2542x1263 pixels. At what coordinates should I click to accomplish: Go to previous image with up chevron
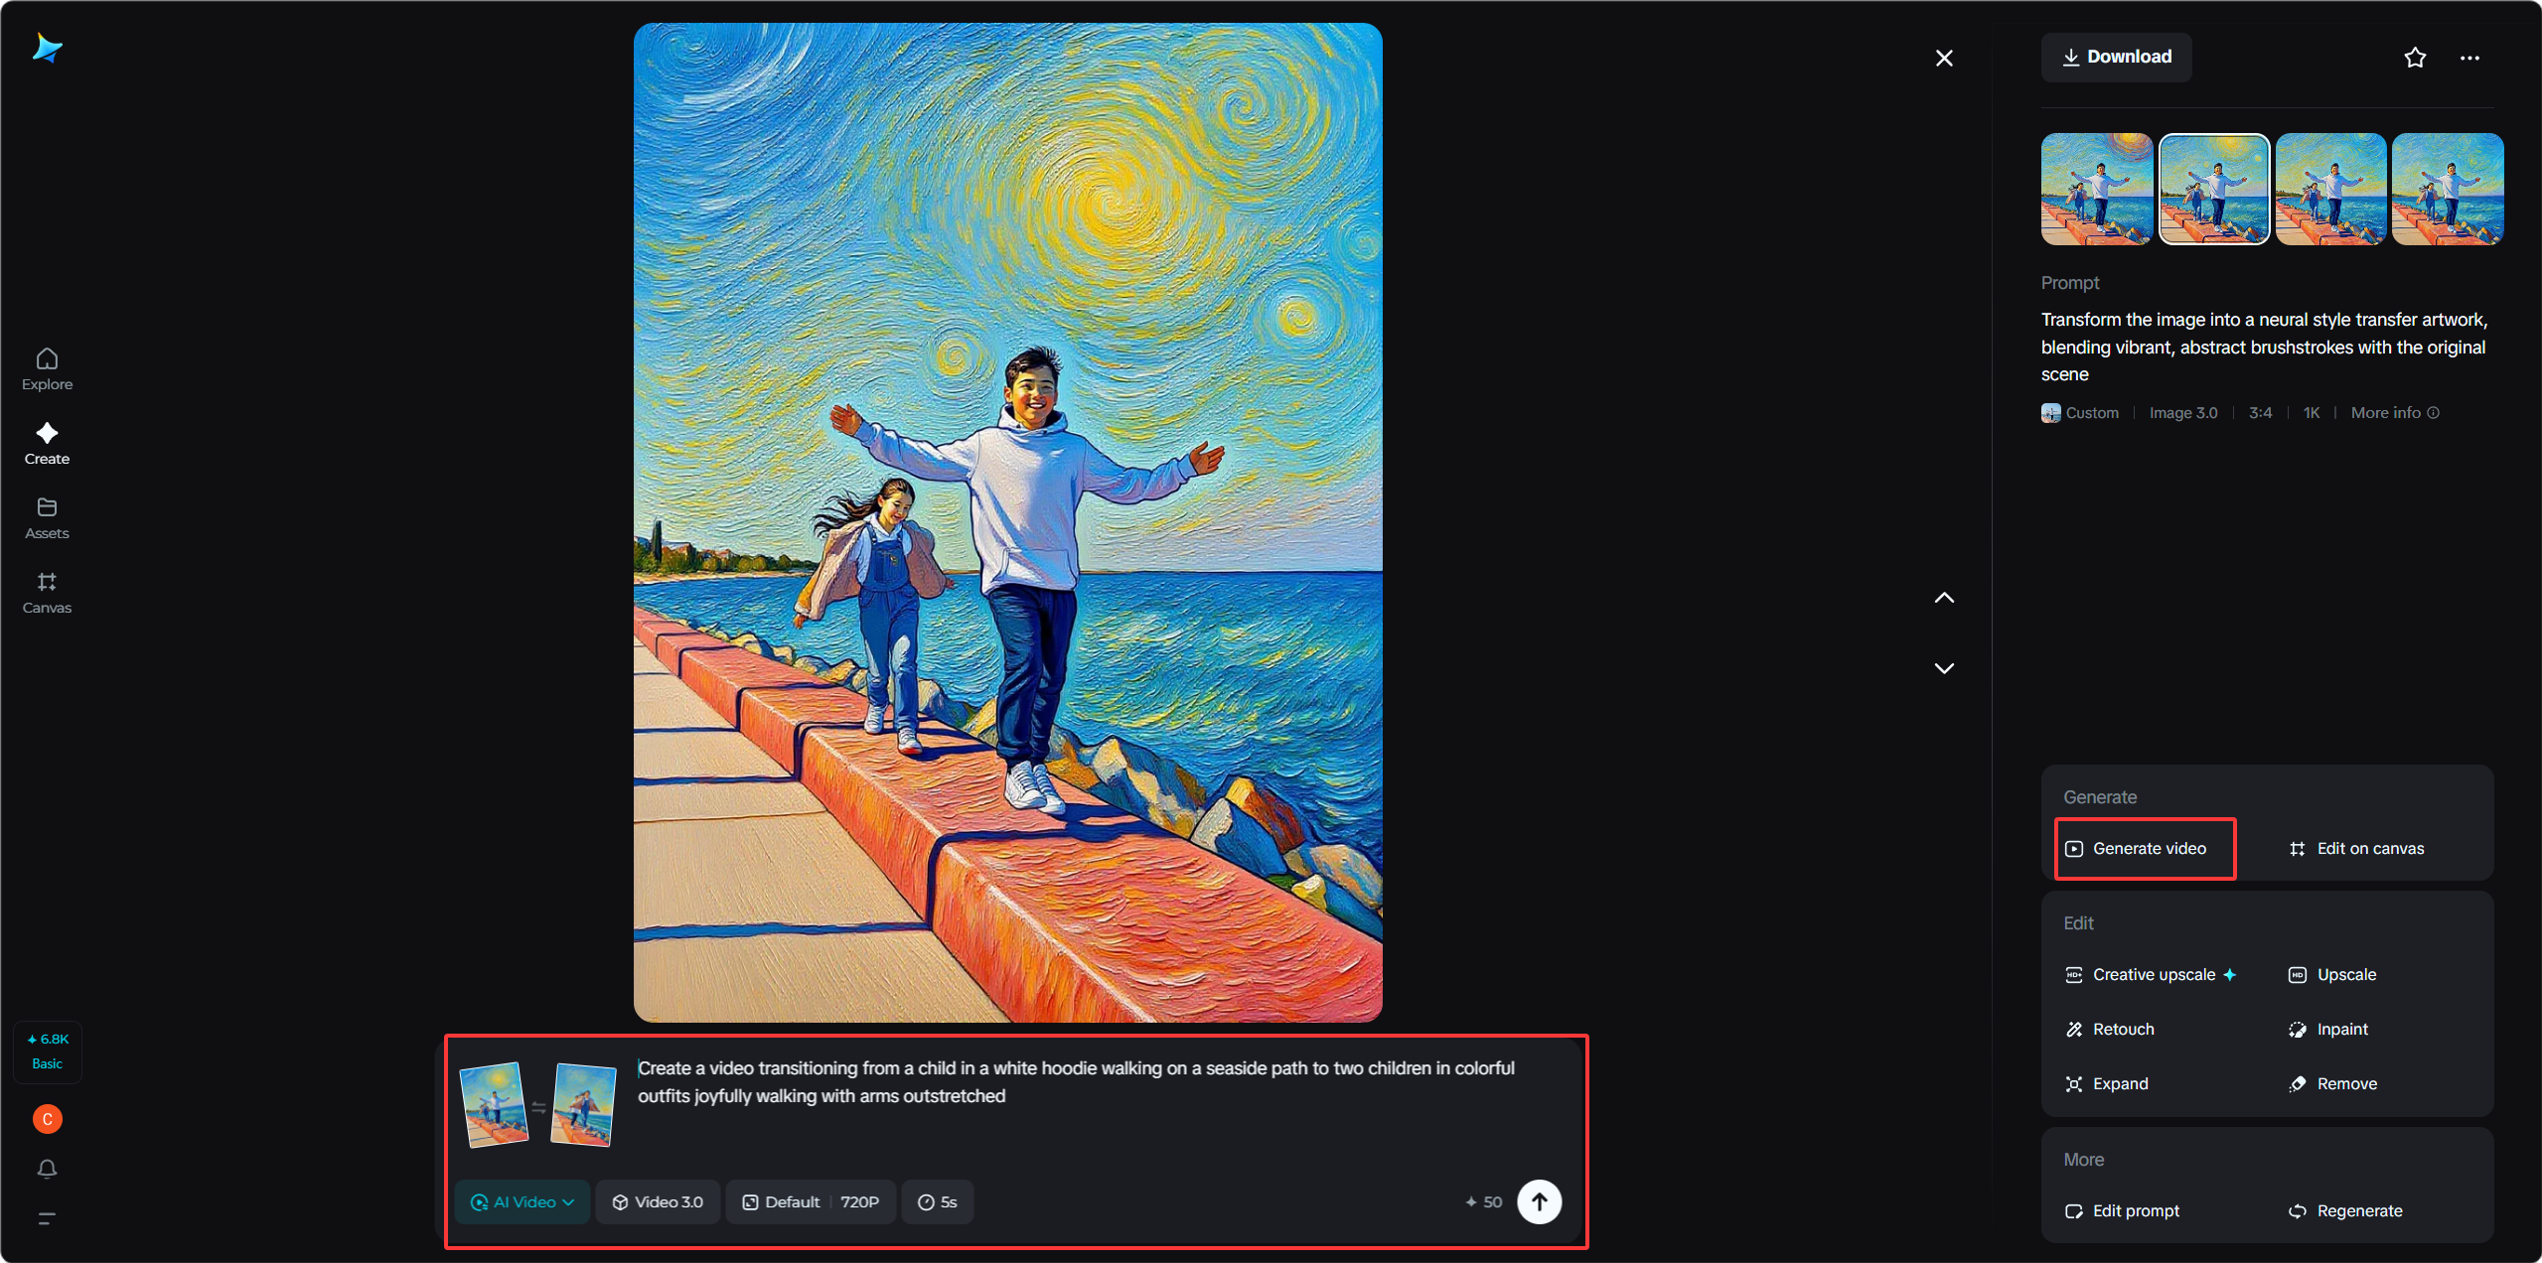point(1944,598)
